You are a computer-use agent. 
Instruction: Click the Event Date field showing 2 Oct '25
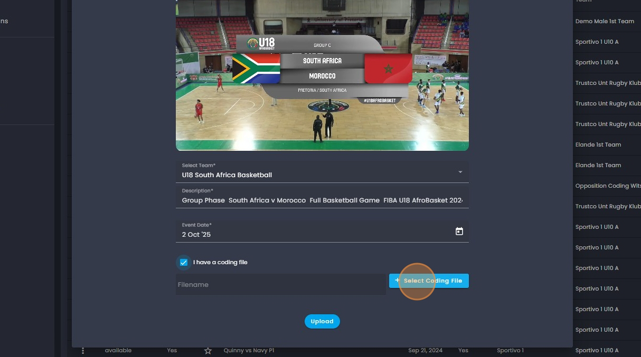point(322,231)
